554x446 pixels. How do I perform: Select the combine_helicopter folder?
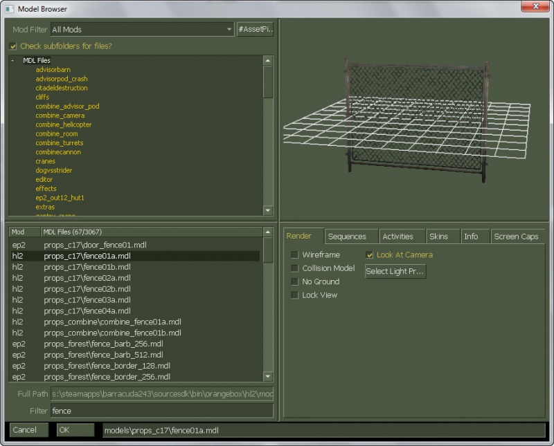tap(64, 124)
